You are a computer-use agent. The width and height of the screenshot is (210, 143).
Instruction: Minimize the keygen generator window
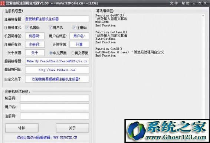pyautogui.click(x=194, y=3)
